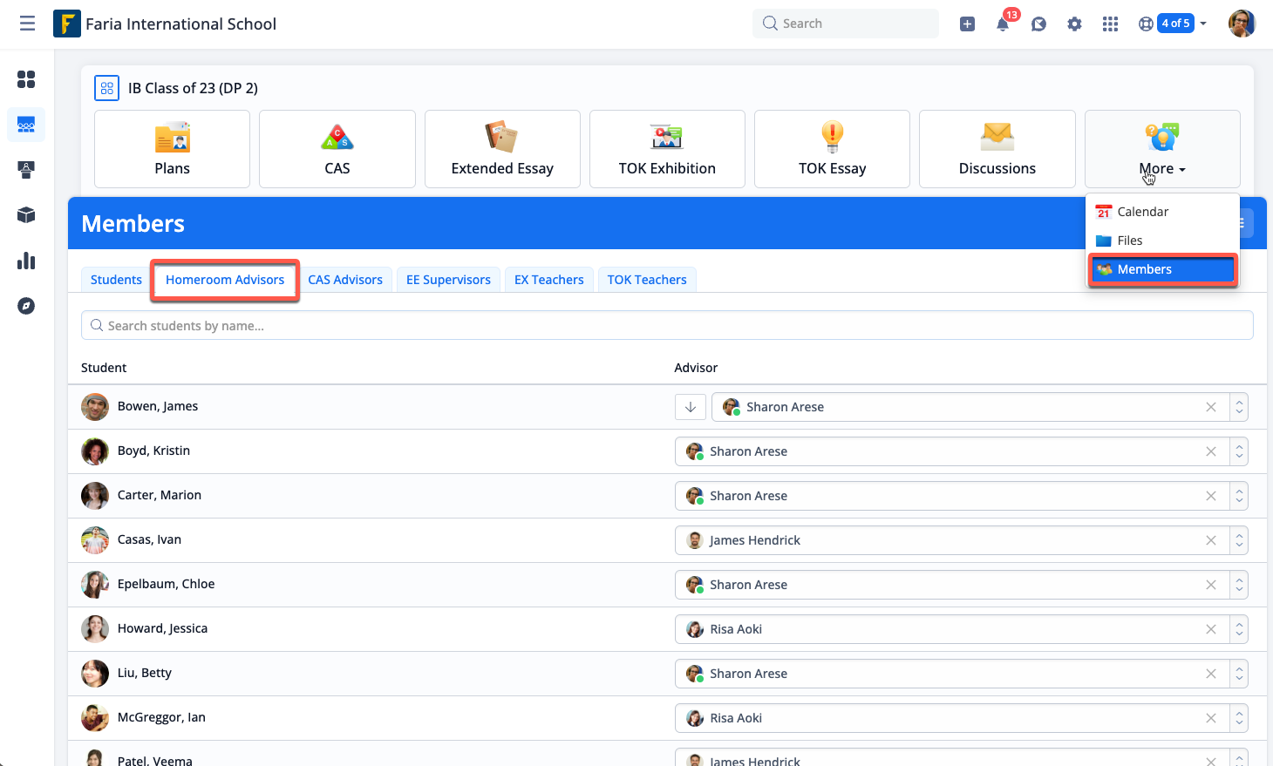Open the Extended Essay section
This screenshot has width=1273, height=766.
(x=502, y=149)
